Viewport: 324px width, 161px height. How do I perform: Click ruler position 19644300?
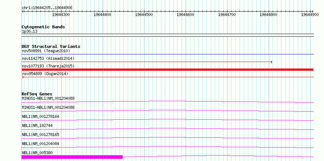coord(61,15)
